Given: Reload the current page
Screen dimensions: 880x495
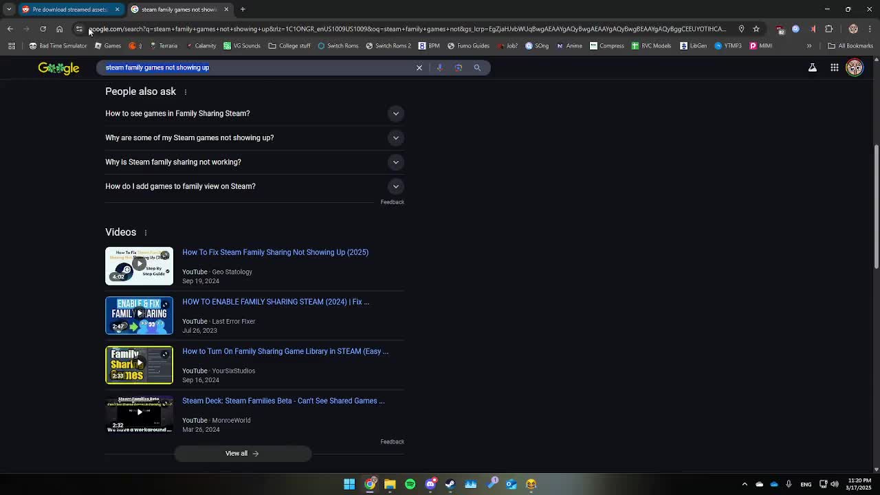Looking at the screenshot, I should pos(43,29).
